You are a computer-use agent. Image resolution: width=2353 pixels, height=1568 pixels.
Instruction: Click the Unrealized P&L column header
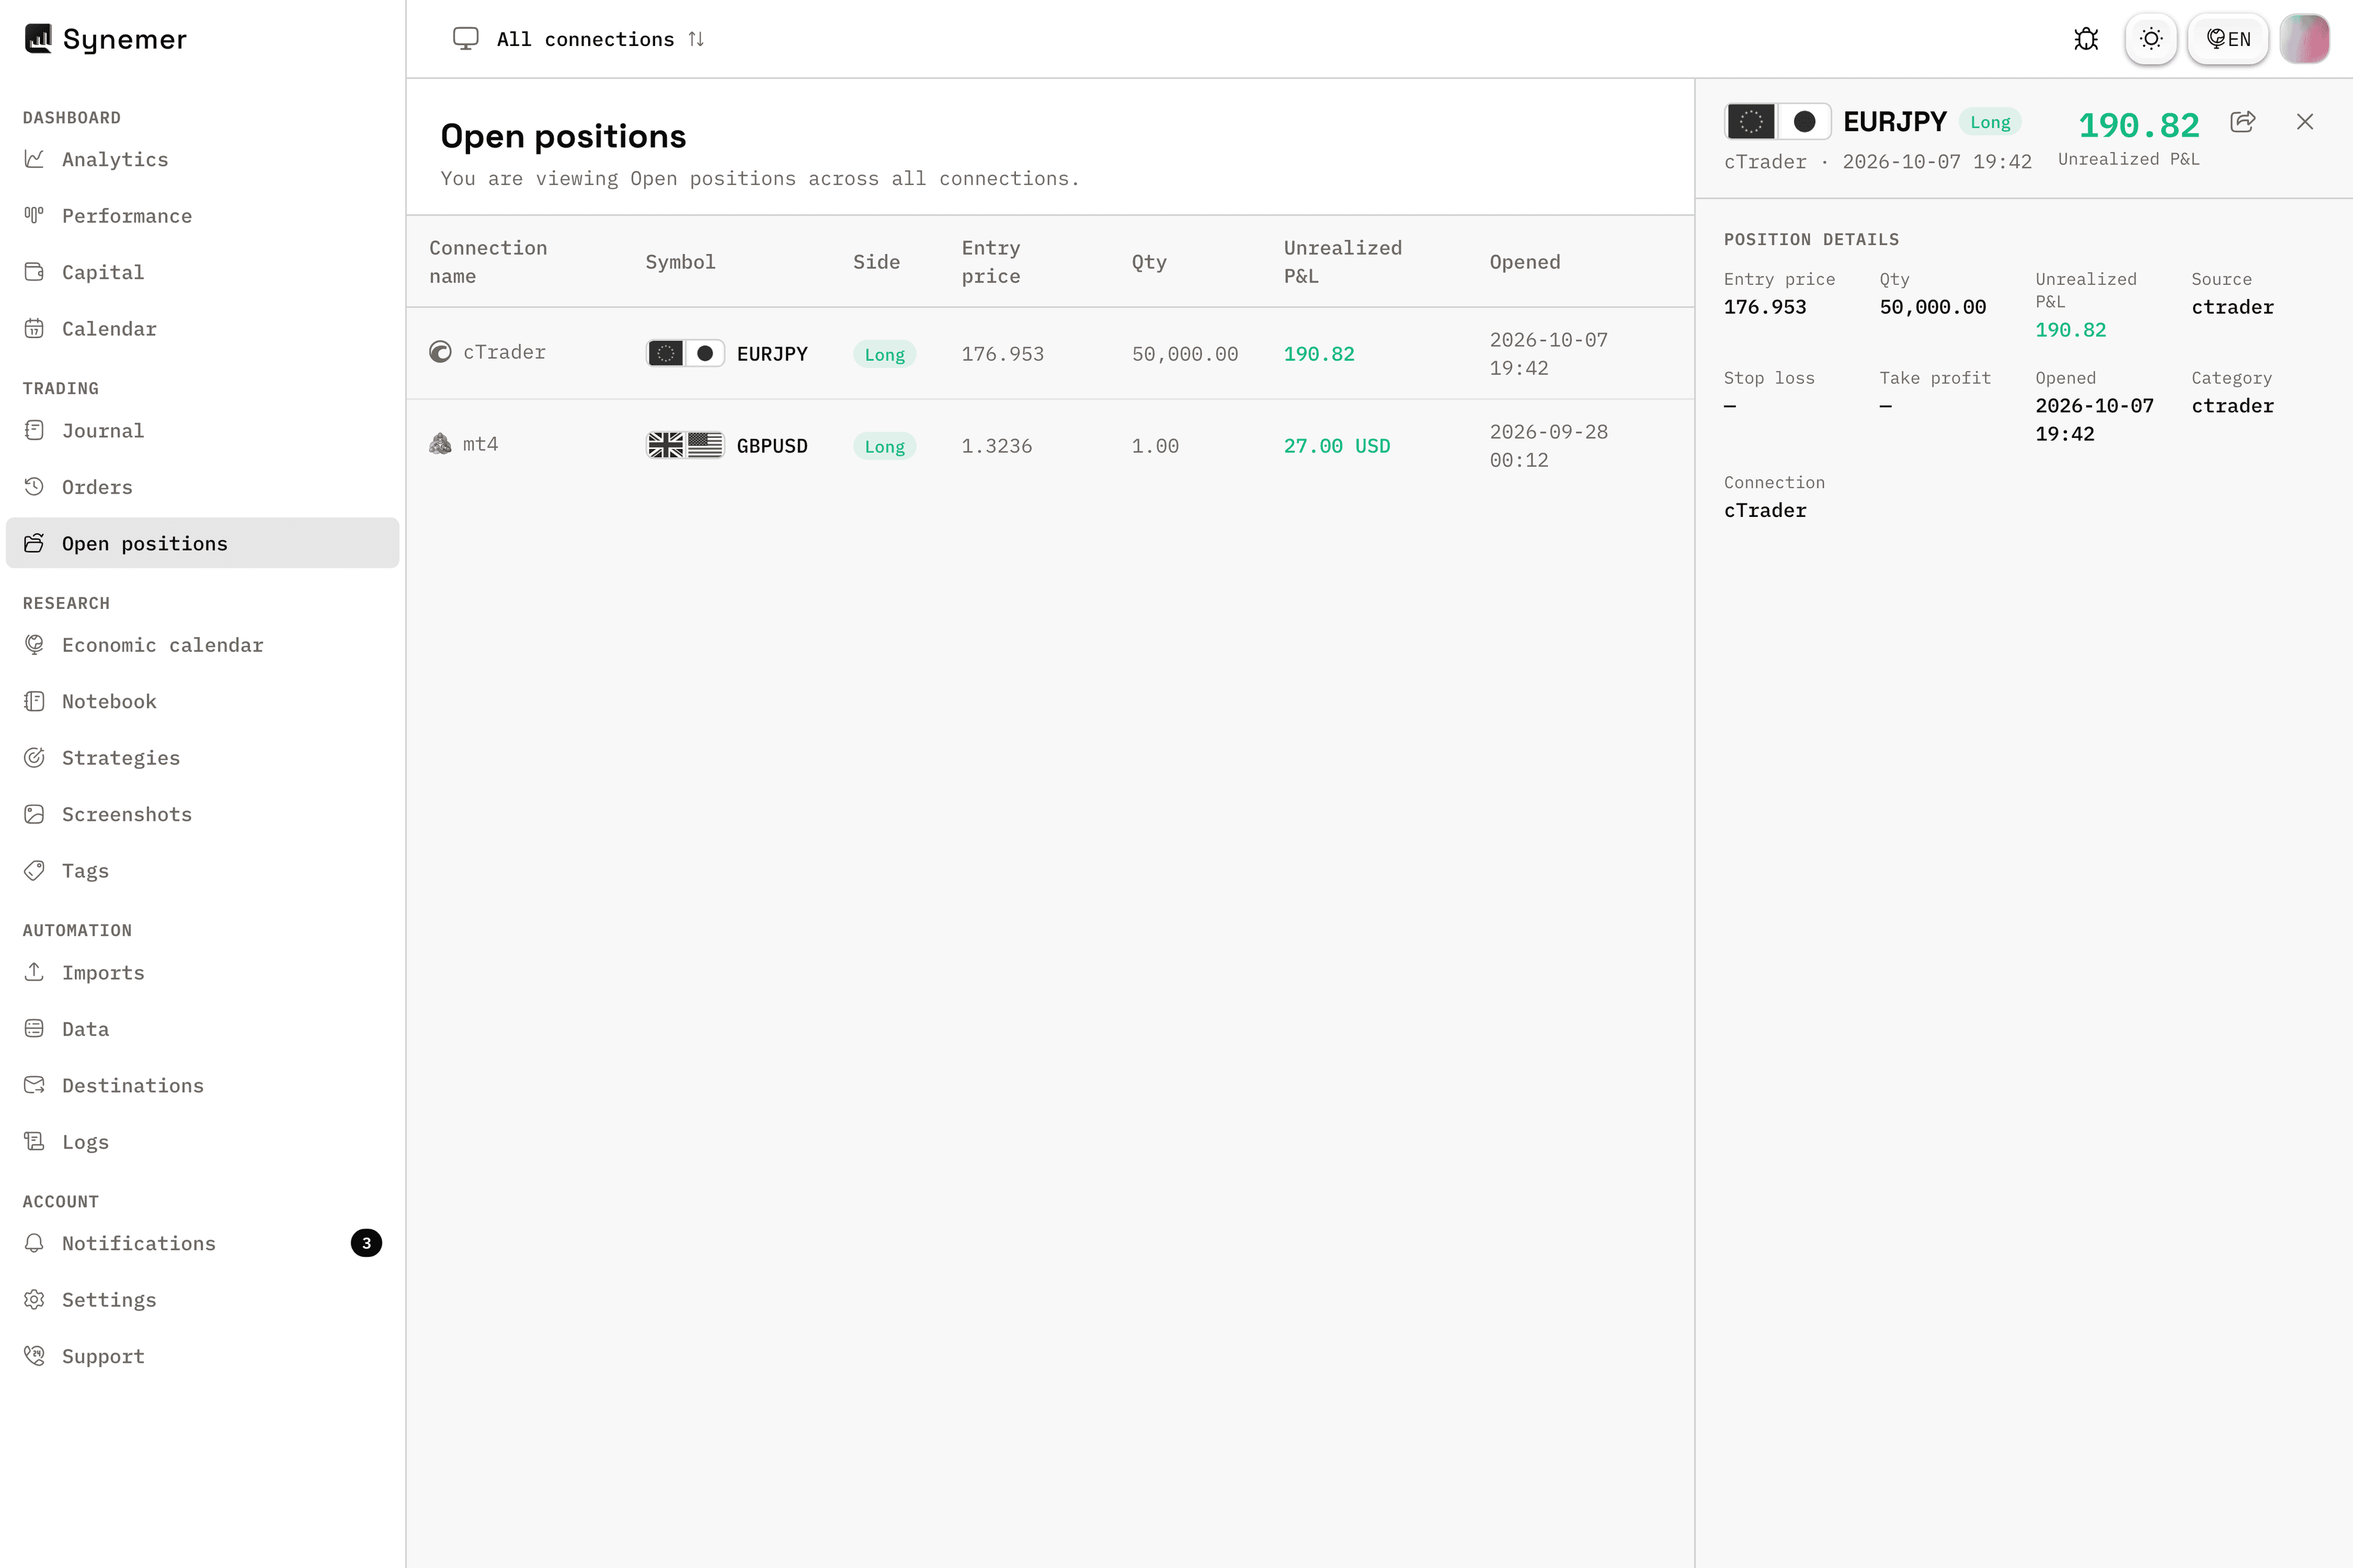(1343, 262)
